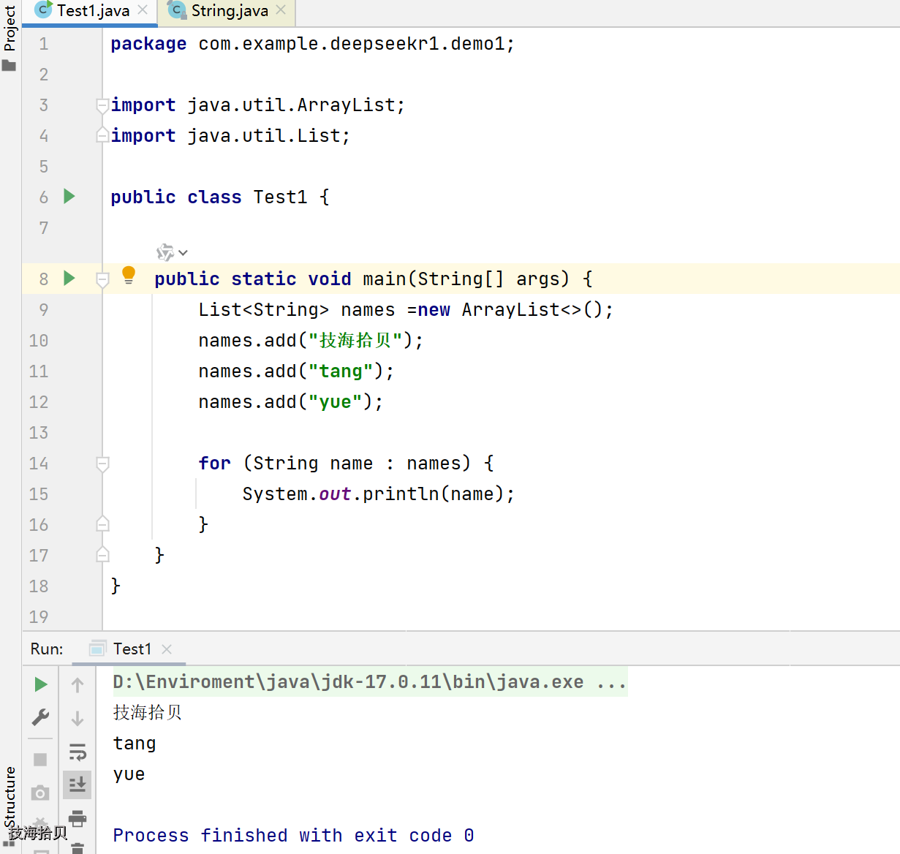The image size is (900, 854).
Task: Click line number 15 in the gutter
Action: tap(39, 494)
